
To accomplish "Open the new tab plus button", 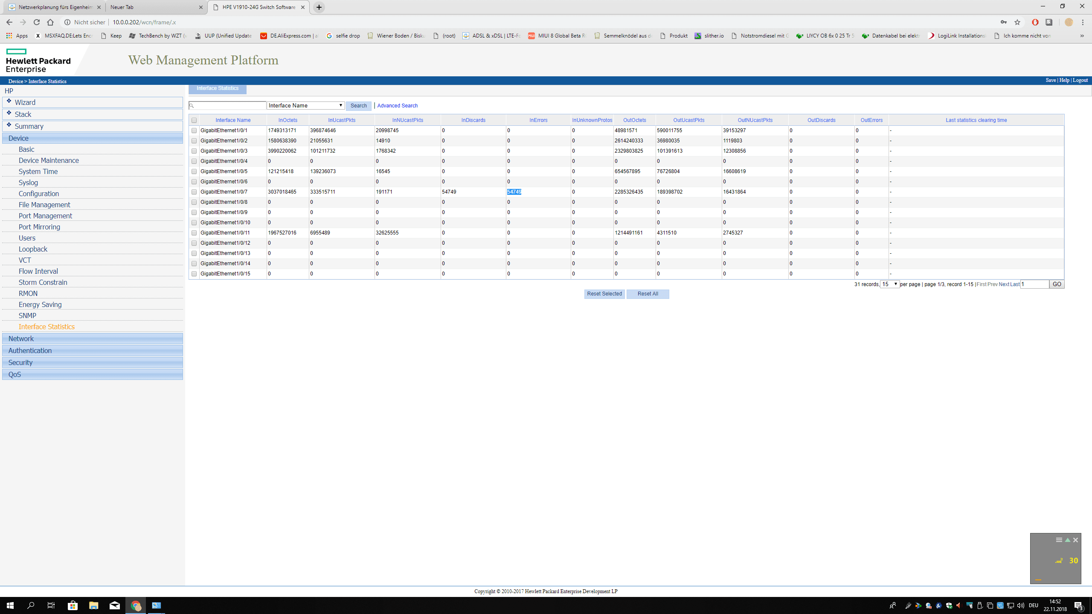I will tap(319, 7).
